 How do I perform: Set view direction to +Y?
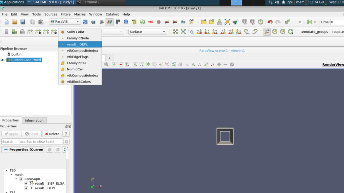(215, 32)
